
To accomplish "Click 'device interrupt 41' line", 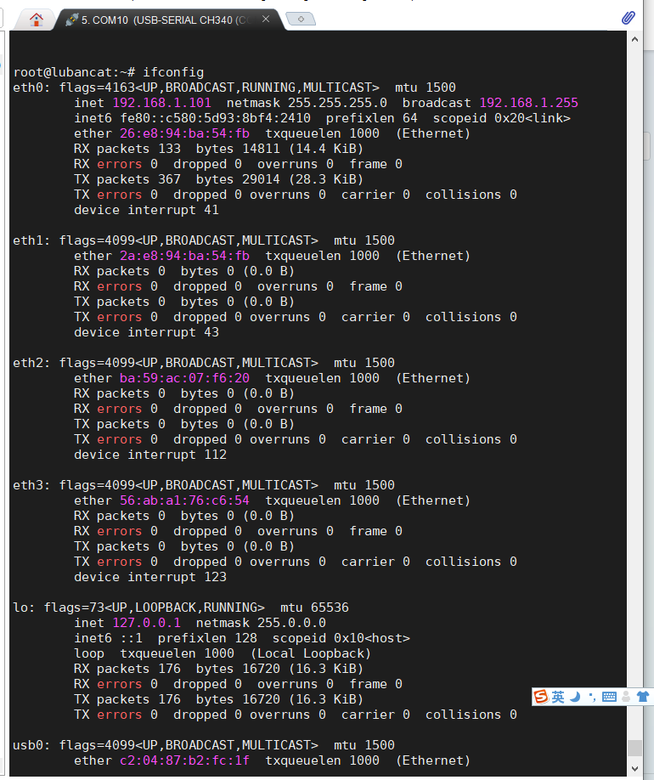I will (146, 210).
